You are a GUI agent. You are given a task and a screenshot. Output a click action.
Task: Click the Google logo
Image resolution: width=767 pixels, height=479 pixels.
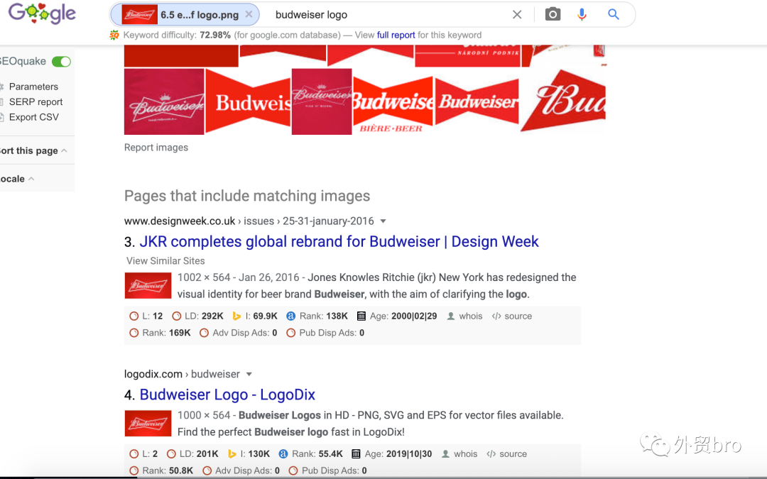tap(42, 13)
